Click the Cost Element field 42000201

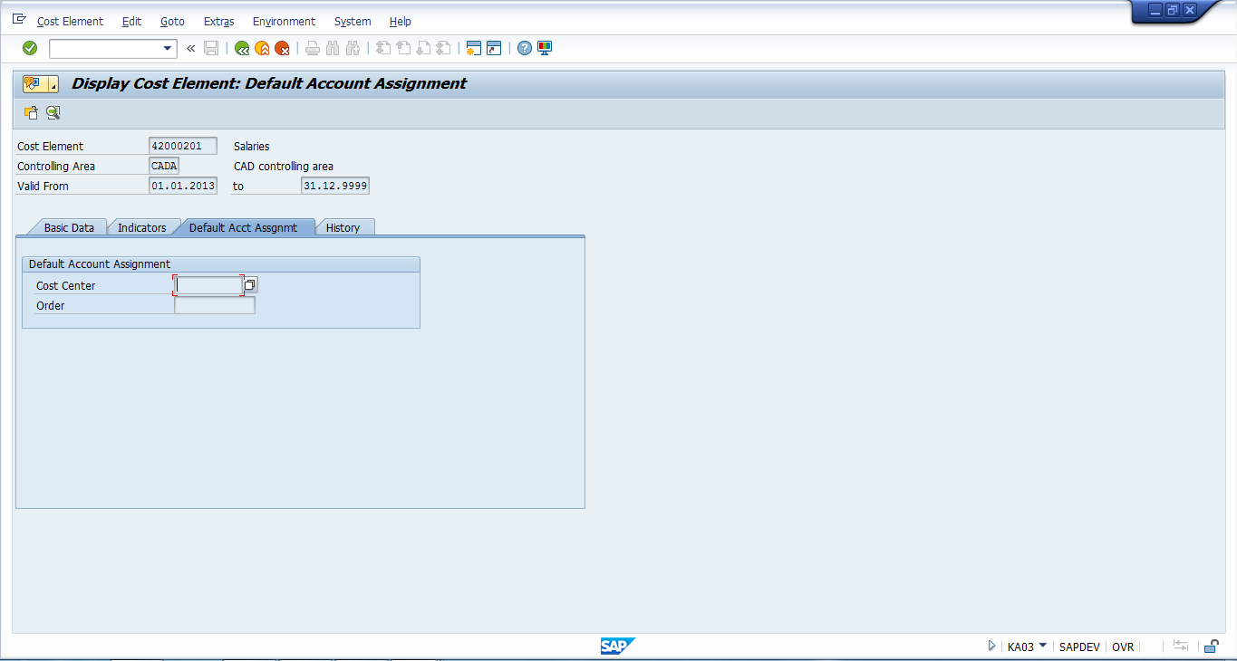(182, 146)
